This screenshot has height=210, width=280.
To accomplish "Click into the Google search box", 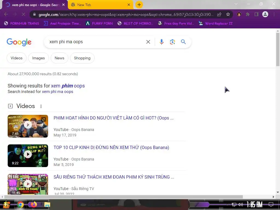I will (x=95, y=42).
